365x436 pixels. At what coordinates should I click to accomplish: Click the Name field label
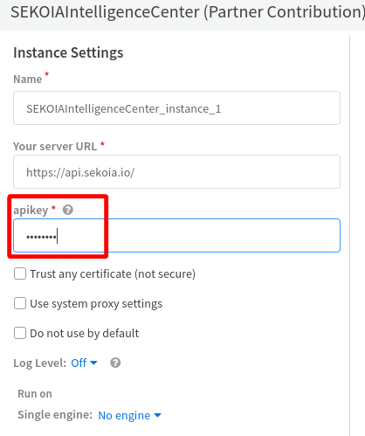coord(28,80)
